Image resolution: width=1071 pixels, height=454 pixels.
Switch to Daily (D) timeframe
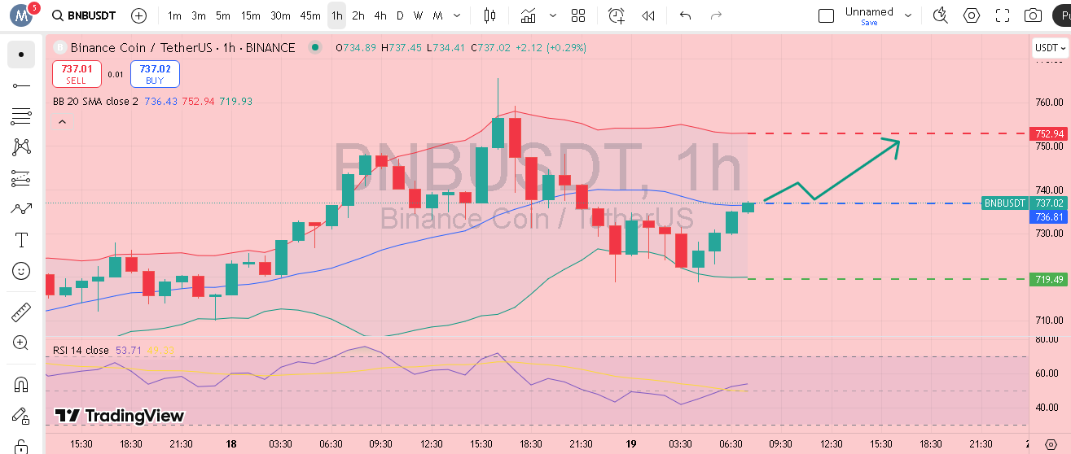point(400,15)
